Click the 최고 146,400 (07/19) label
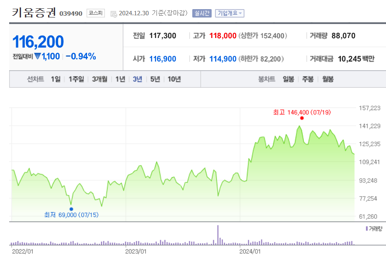 click(302, 112)
